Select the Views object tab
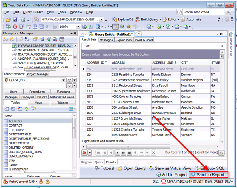The height and width of the screenshot is (188, 237). coord(39,103)
